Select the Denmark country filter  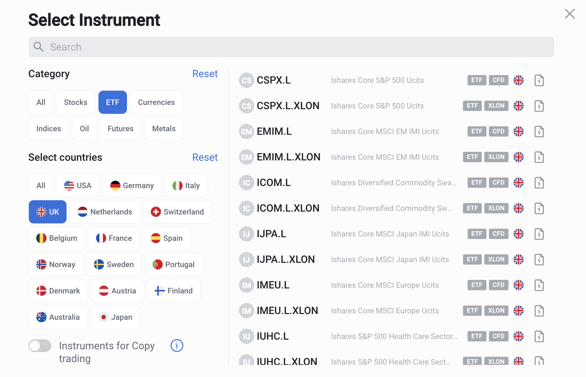tap(58, 291)
